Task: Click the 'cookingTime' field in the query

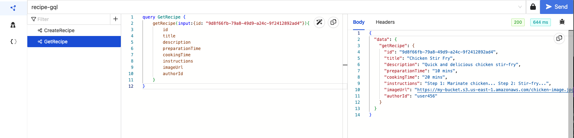Action: click(x=177, y=55)
